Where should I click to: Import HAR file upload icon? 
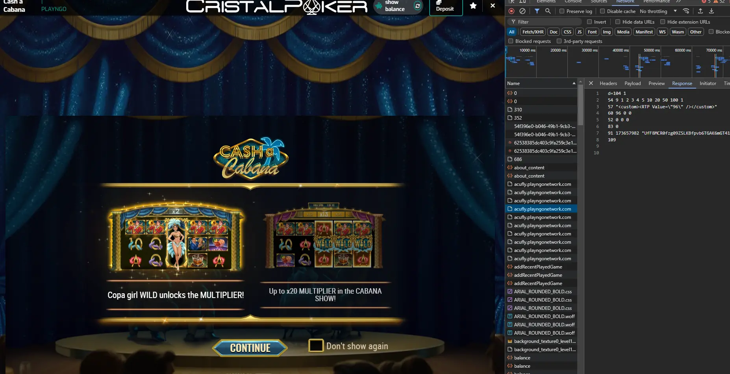tap(700, 11)
